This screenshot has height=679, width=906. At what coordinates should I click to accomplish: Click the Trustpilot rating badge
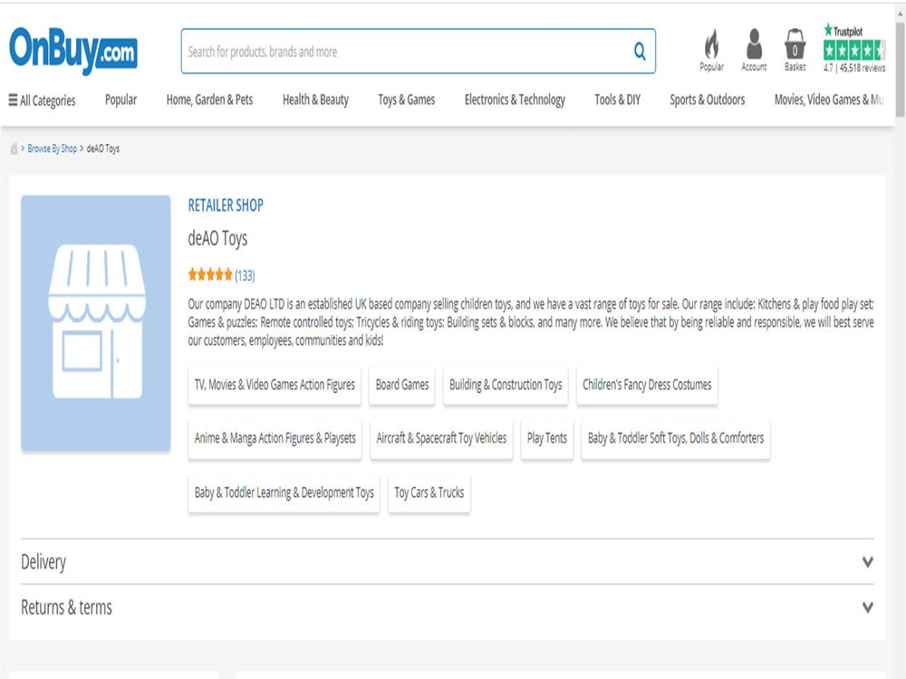[x=854, y=48]
